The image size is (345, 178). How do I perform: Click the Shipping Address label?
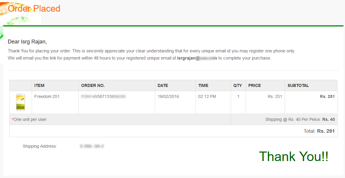(40, 146)
